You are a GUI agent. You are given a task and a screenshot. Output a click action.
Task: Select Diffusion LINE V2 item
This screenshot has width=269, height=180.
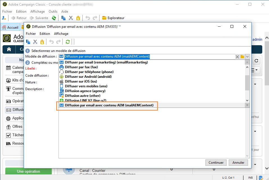point(85,100)
